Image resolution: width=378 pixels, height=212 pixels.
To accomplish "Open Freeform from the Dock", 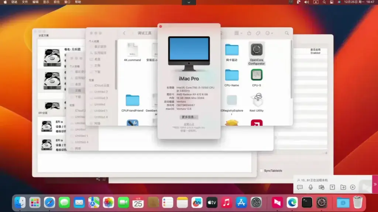I will pos(197,202).
